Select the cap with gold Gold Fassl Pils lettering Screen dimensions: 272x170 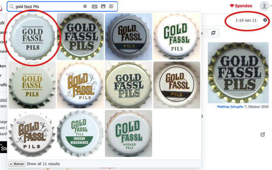[32, 85]
